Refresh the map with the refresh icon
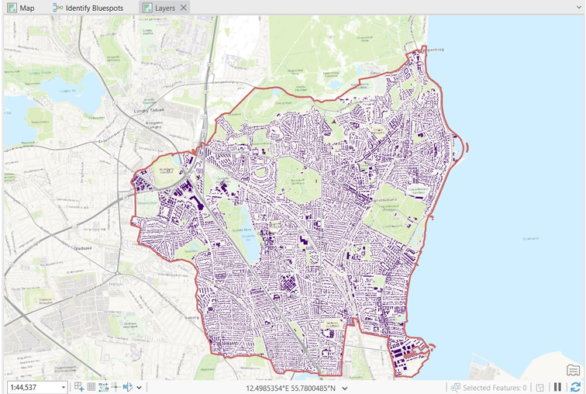 [576, 387]
